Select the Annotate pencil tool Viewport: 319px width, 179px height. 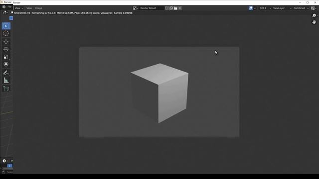(6, 73)
